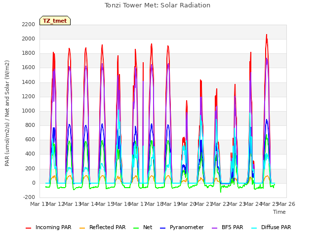This screenshot has width=316, height=237.
Task: Click the green Net legend swatch
Action: [x=136, y=228]
